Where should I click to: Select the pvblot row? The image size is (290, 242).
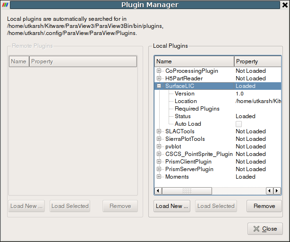[x=218, y=147]
